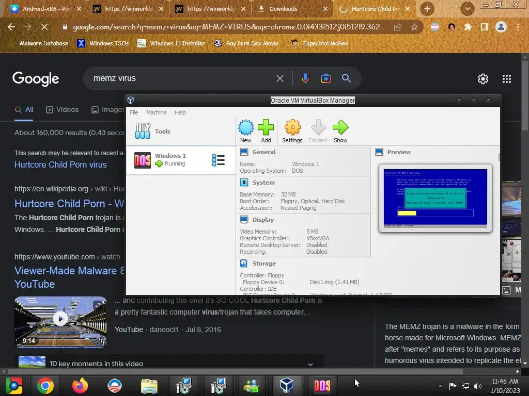The width and height of the screenshot is (529, 396).
Task: Go back with the browser back arrow
Action: click(11, 27)
